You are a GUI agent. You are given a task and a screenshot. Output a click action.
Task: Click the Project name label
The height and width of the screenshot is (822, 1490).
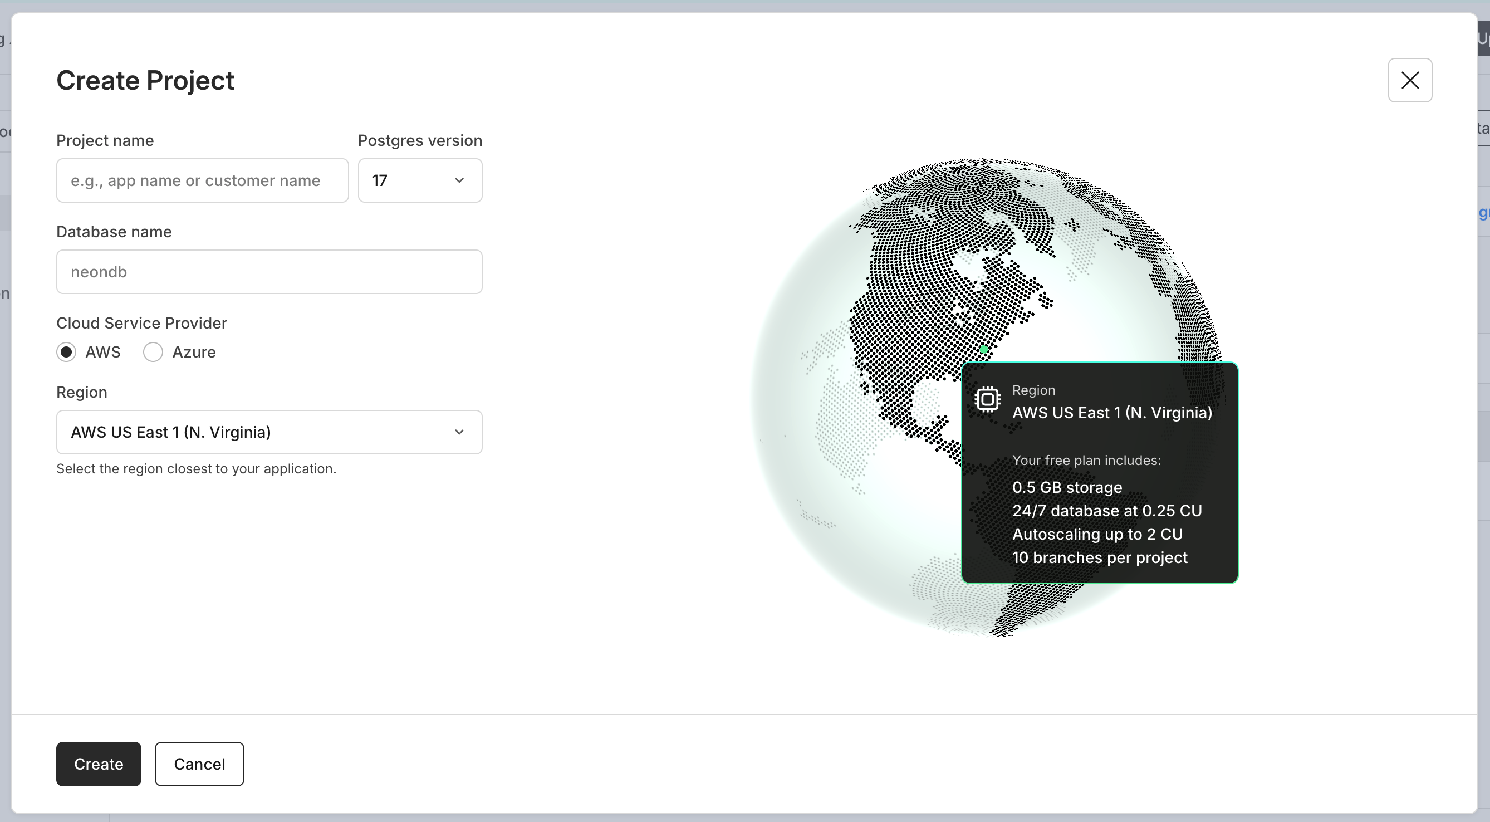coord(105,140)
